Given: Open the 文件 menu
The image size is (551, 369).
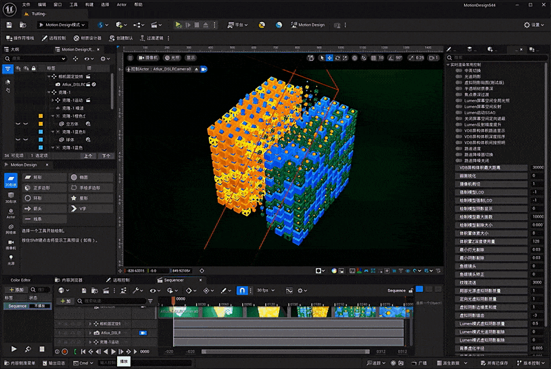Looking at the screenshot, I should tap(26, 5).
